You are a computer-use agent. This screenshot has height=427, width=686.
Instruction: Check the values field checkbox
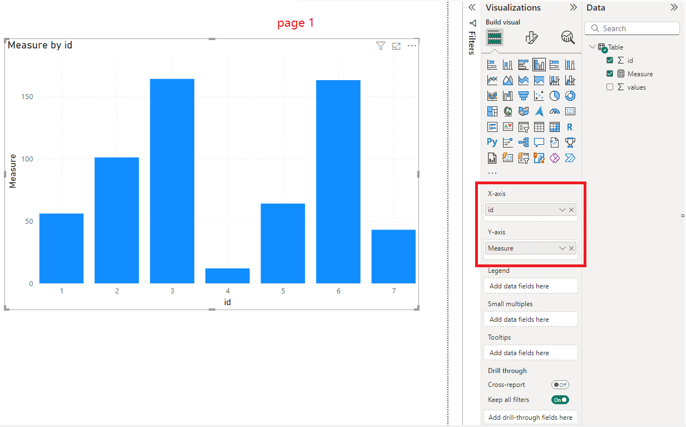610,87
